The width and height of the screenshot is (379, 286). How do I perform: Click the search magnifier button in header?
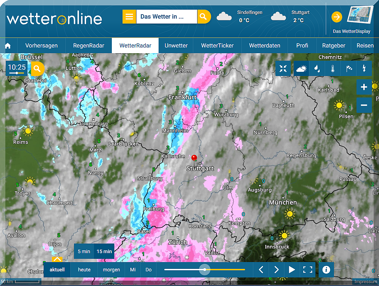tap(204, 17)
